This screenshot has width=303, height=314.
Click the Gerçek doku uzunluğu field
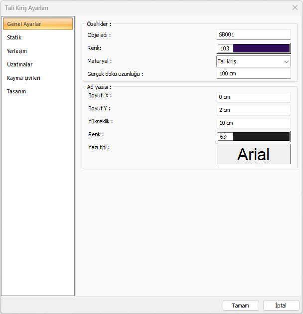(253, 74)
